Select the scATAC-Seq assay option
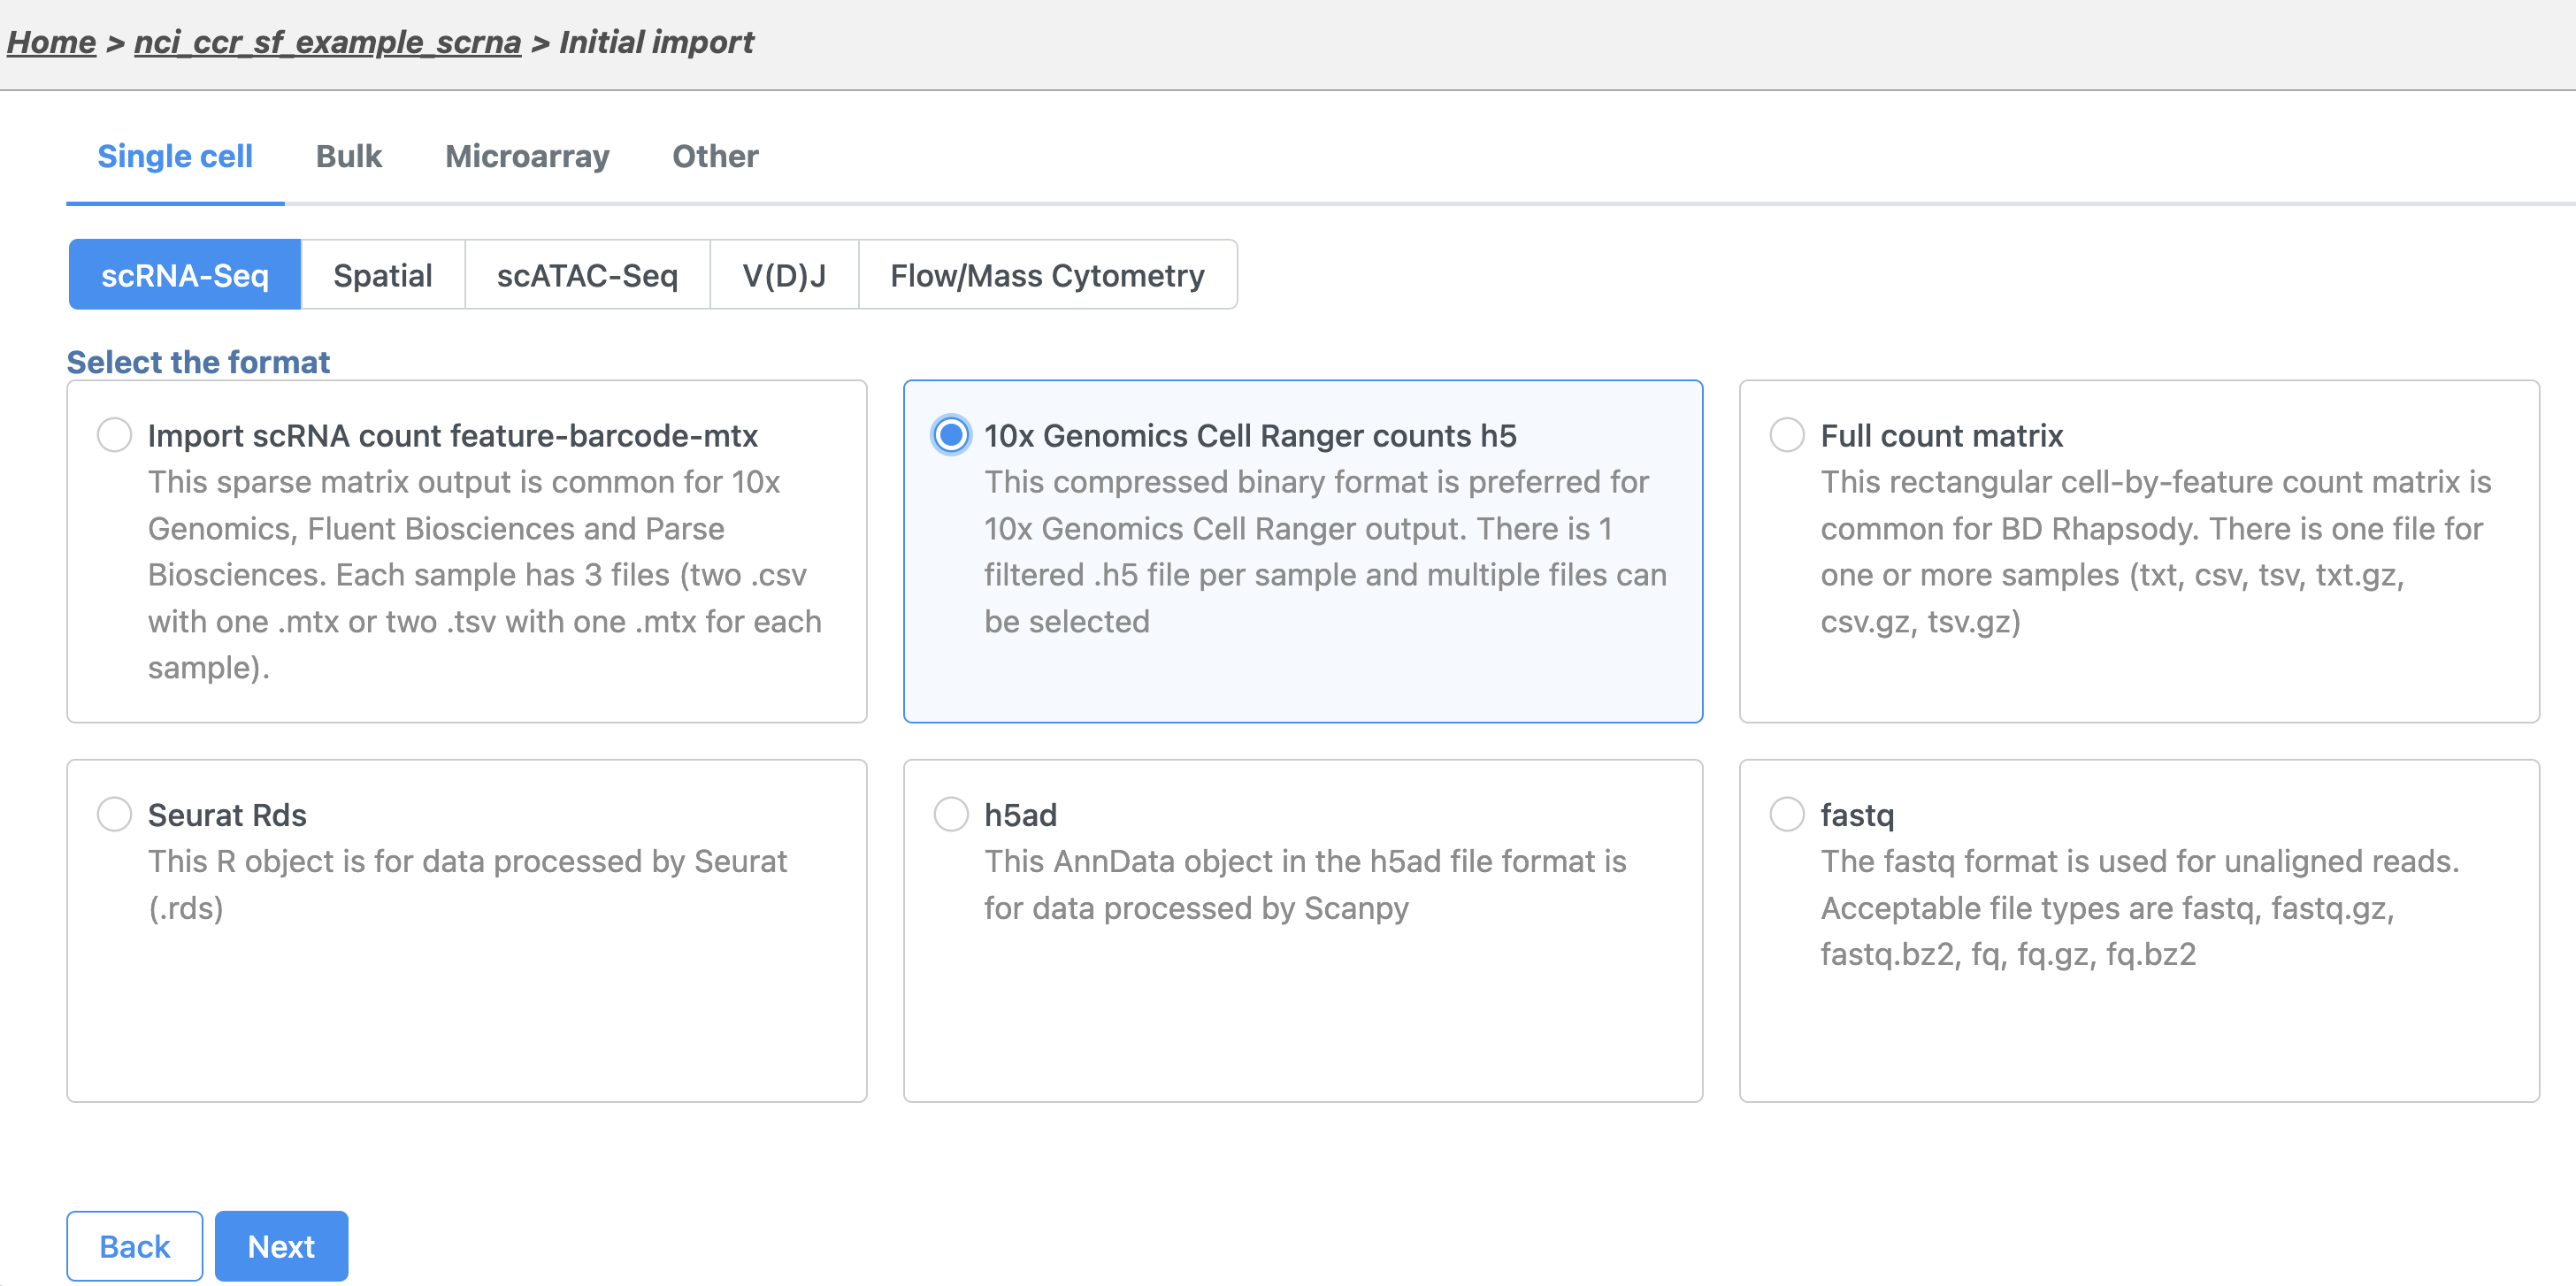 pyautogui.click(x=587, y=275)
